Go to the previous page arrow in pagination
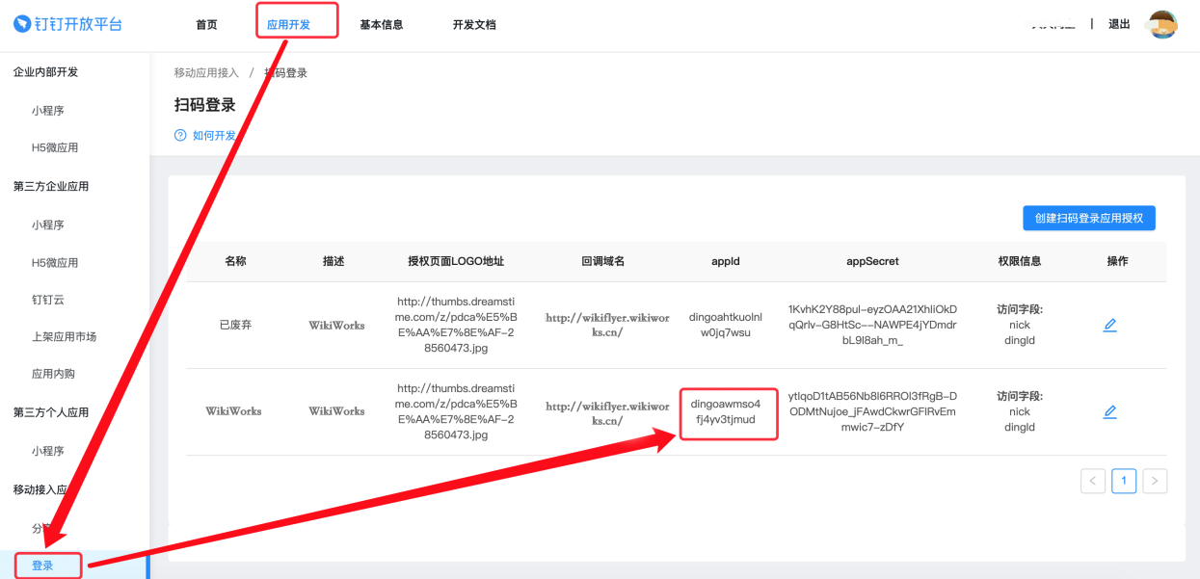This screenshot has height=579, width=1200. point(1093,481)
